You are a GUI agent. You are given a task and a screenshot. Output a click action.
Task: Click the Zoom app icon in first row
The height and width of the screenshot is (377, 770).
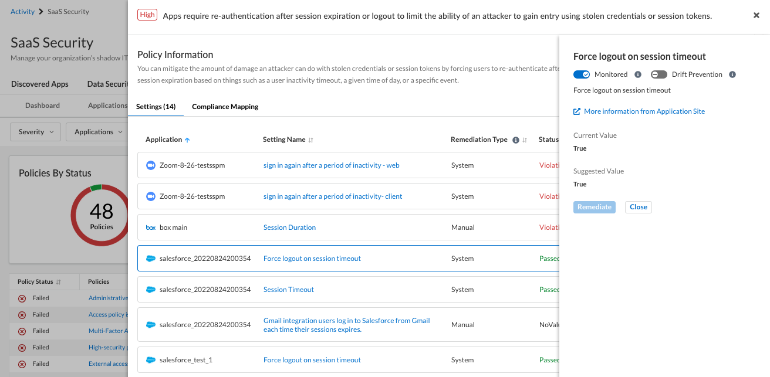[x=150, y=165]
